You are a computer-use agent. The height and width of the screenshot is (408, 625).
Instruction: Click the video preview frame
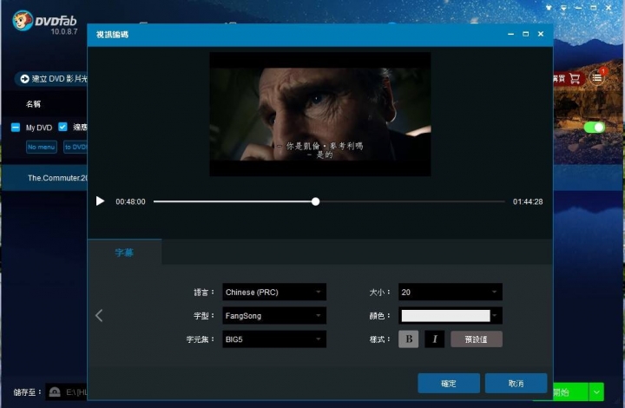320,114
